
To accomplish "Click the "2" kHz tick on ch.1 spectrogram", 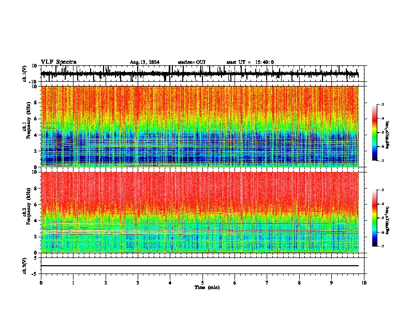I will pyautogui.click(x=36, y=151).
